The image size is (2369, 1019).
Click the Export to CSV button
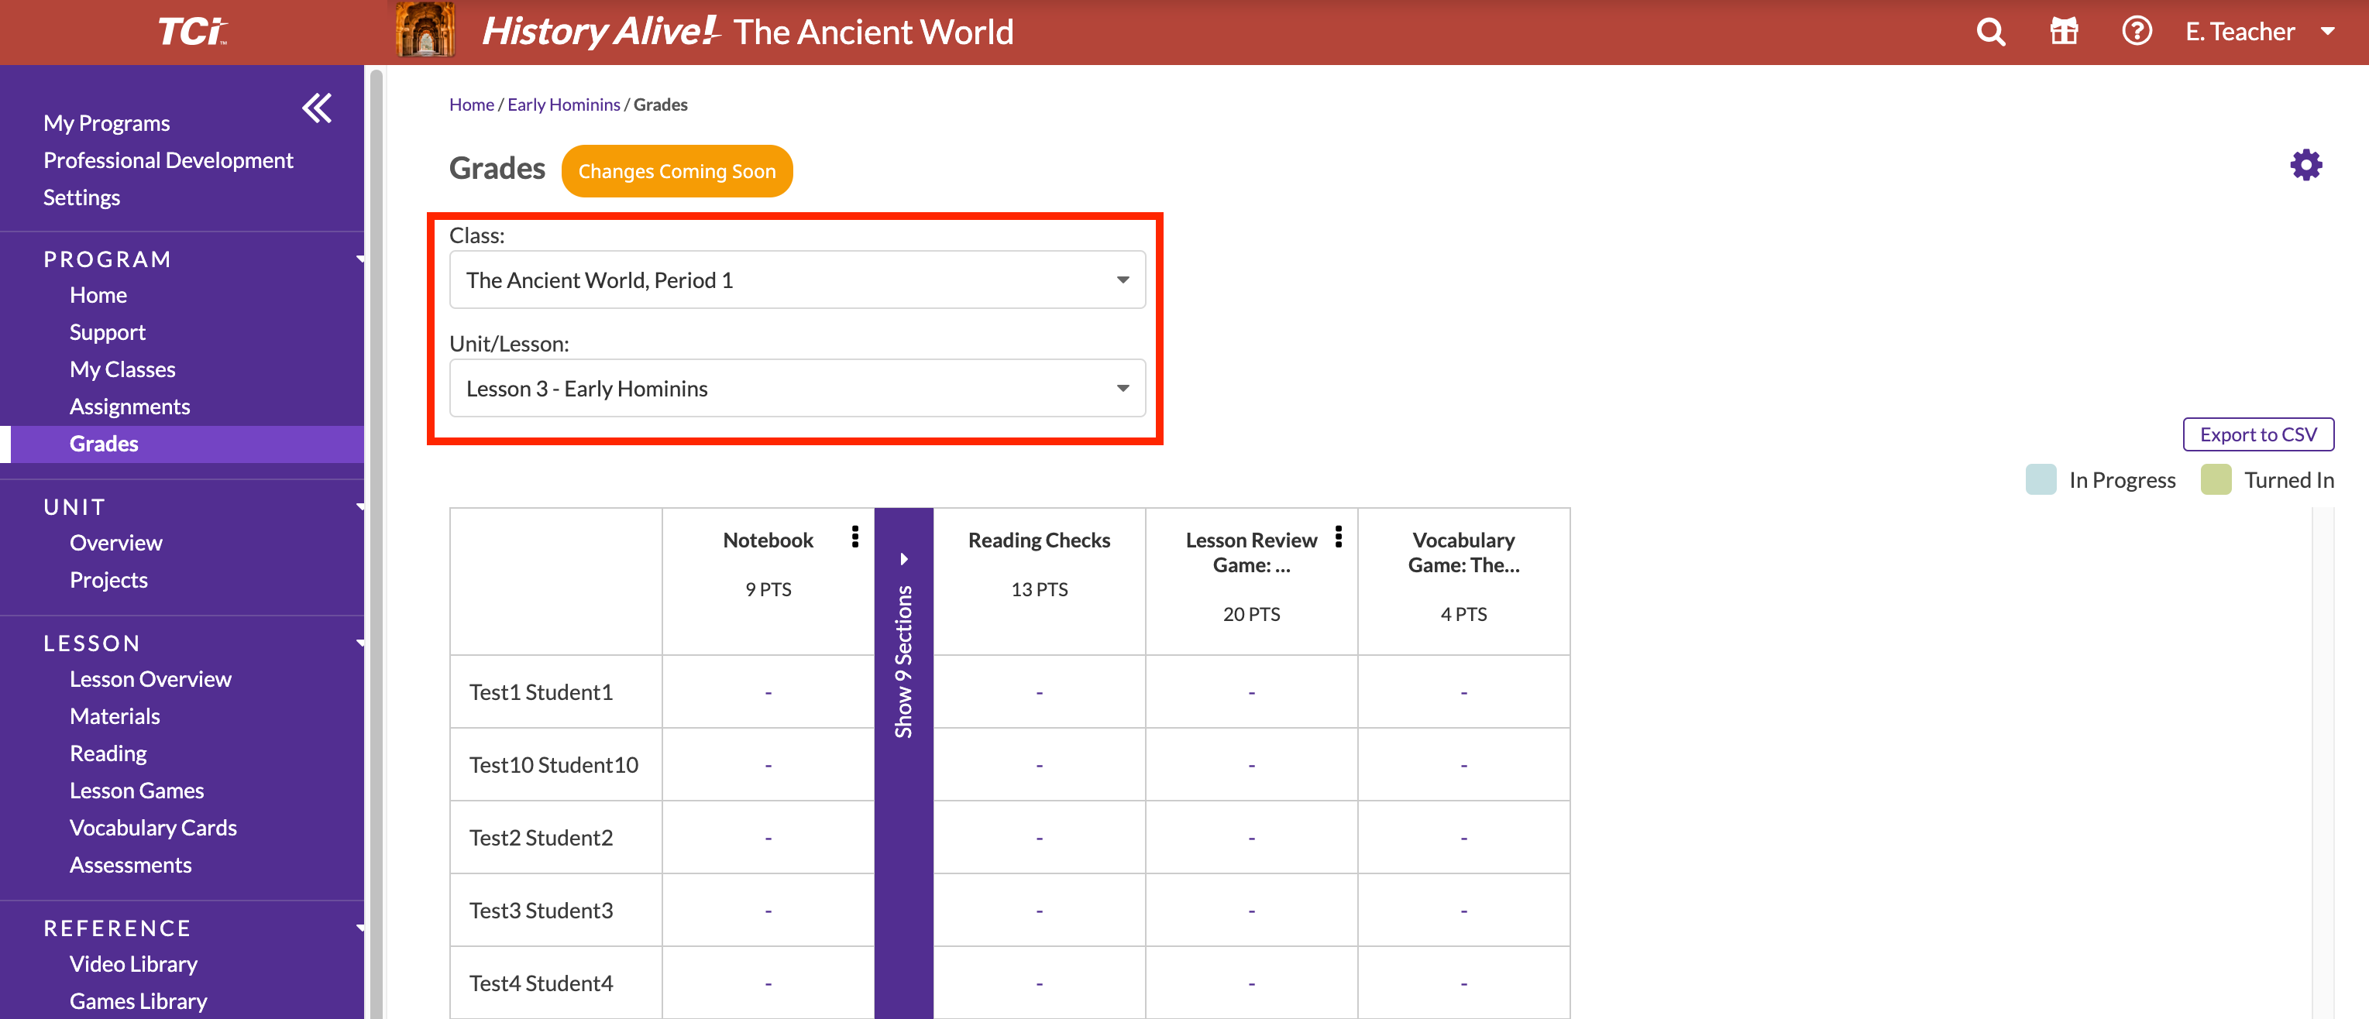pyautogui.click(x=2257, y=434)
